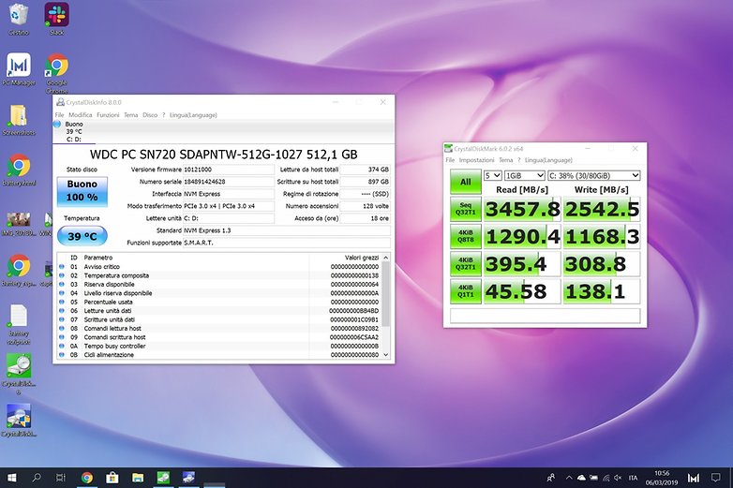Open Tema menu in CrystalDiskMark
The image size is (733, 488).
point(506,160)
